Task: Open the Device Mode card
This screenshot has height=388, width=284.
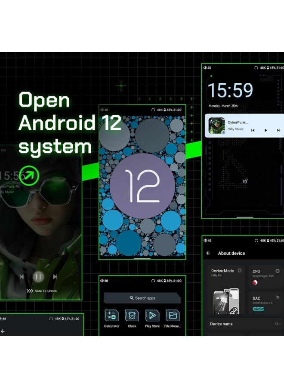Action: pos(226,290)
